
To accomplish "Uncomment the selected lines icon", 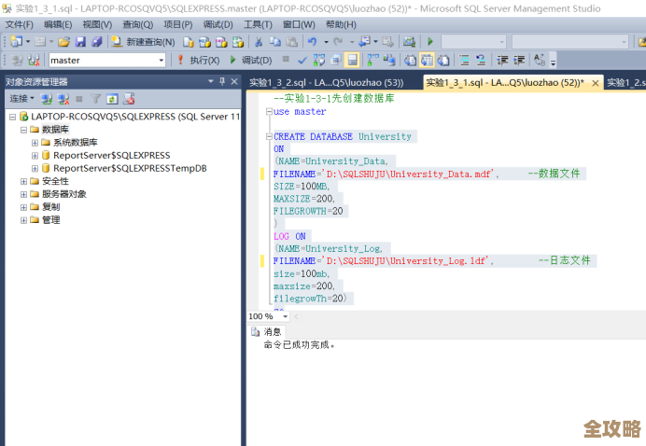I will tap(481, 61).
